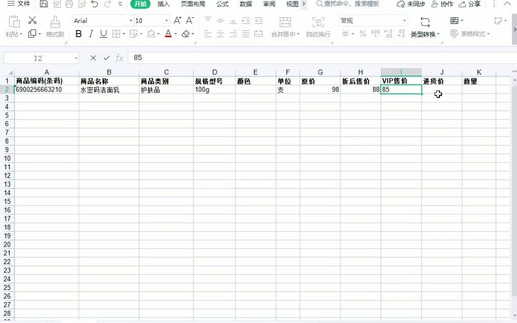Click the increase font size (A+) icon

tap(178, 20)
